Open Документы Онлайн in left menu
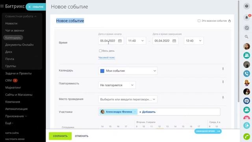 pyautogui.click(x=19, y=45)
